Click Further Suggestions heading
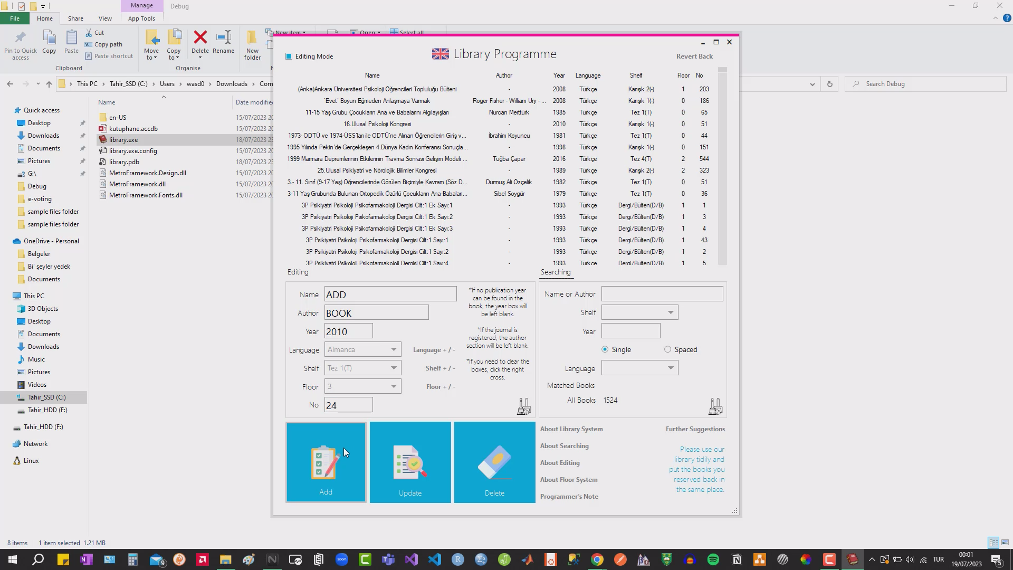The image size is (1013, 570). [x=695, y=429]
